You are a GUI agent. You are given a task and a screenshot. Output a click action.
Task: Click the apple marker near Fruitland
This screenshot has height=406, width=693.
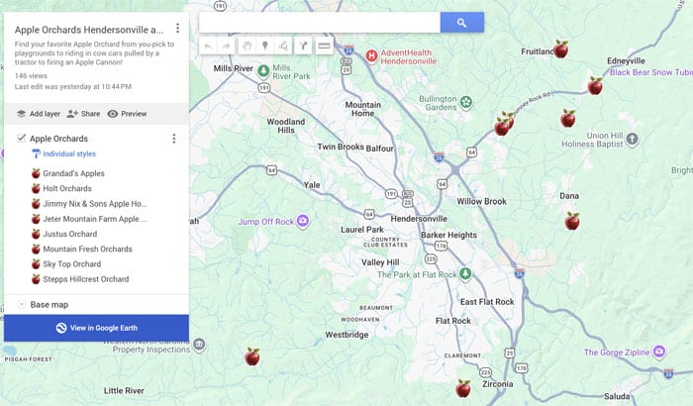click(x=561, y=50)
